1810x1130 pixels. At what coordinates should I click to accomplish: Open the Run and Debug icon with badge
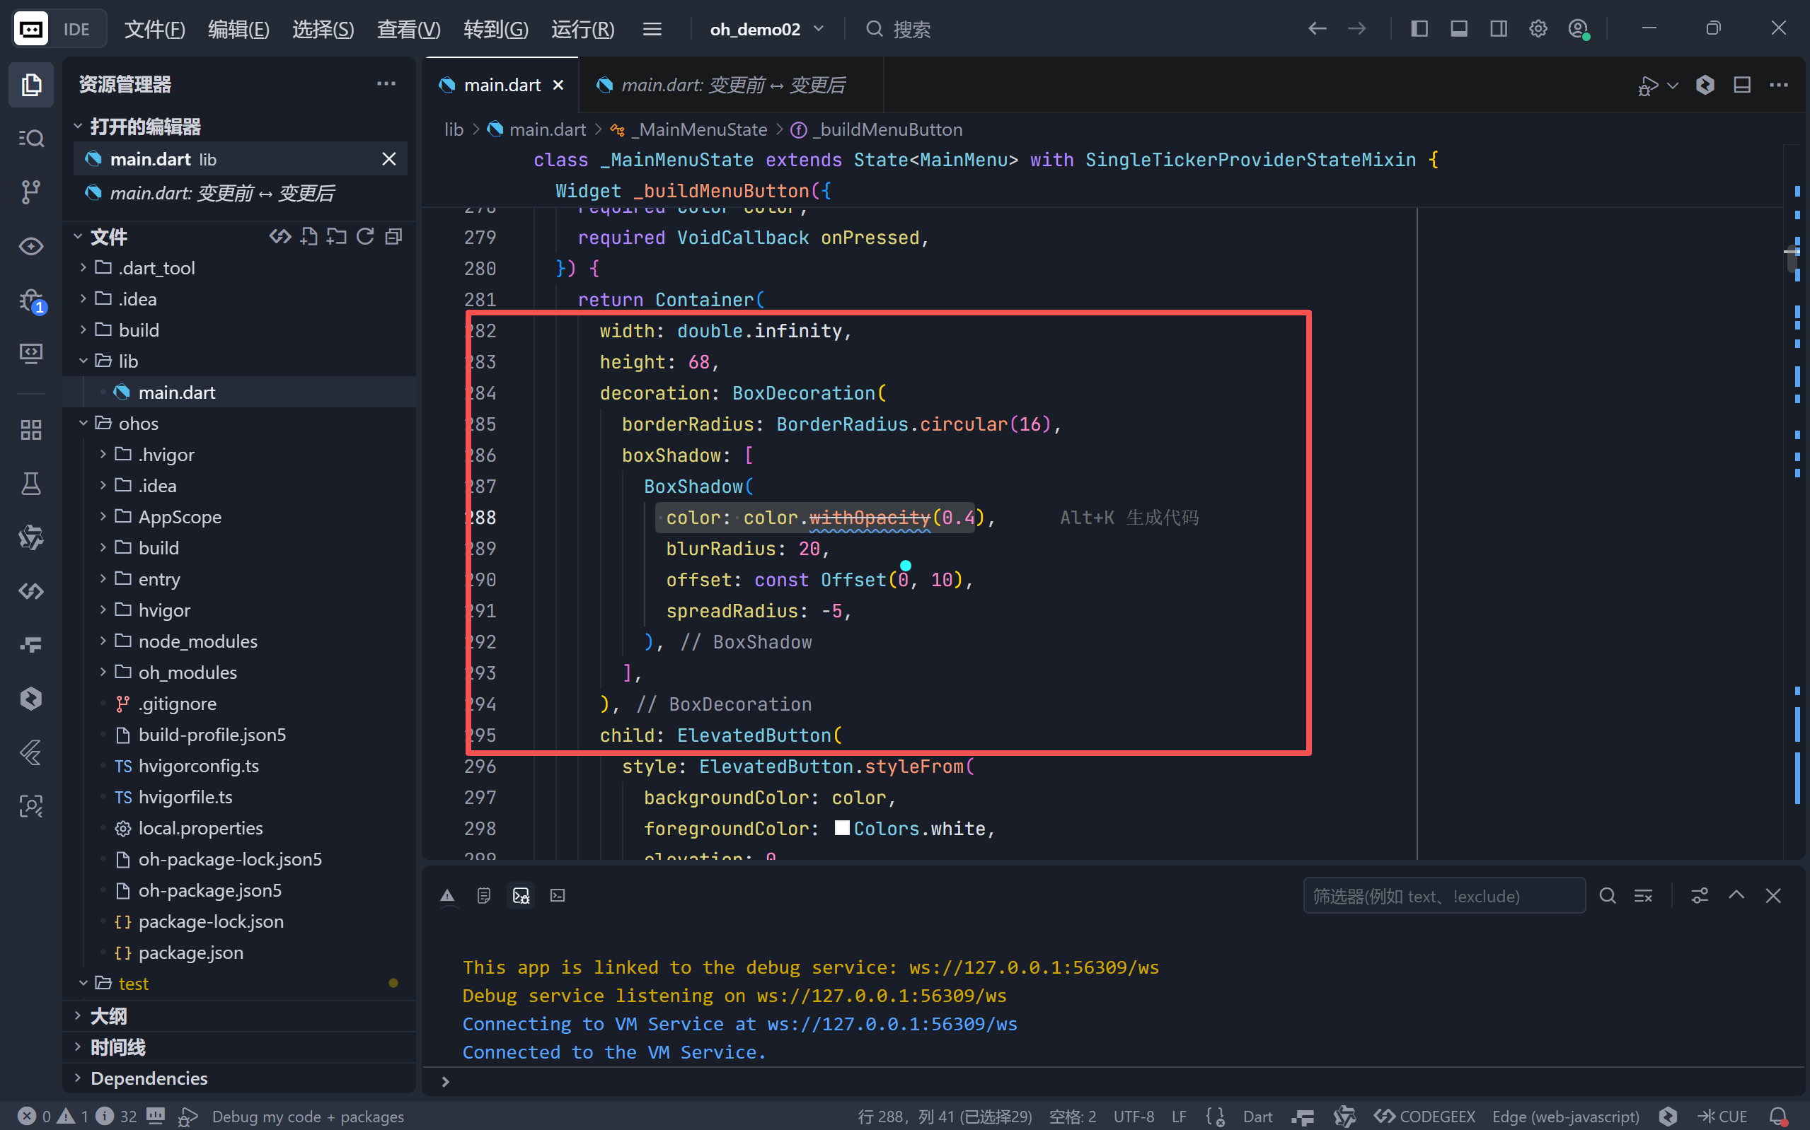click(x=30, y=301)
